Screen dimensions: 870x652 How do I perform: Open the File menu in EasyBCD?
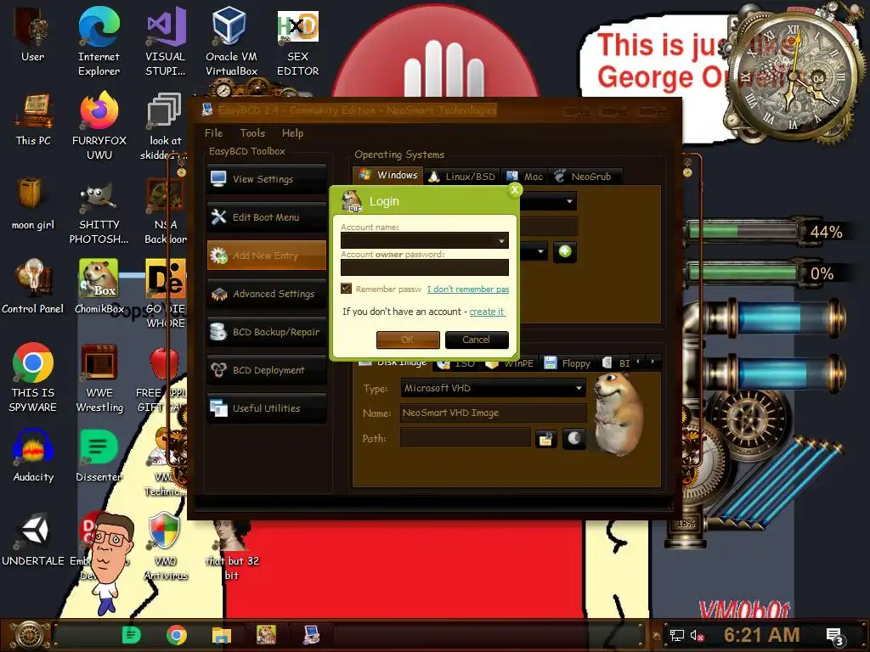click(213, 133)
